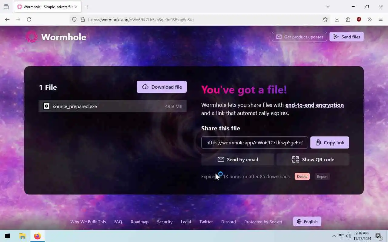This screenshot has height=242, width=388.
Task: Delete the shared file with Delete button
Action: pos(302,176)
